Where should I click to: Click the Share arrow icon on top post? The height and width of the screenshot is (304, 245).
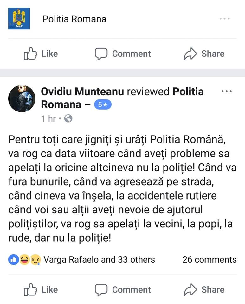190,54
